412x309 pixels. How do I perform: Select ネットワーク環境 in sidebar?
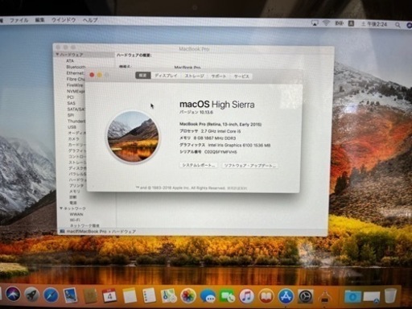click(84, 225)
